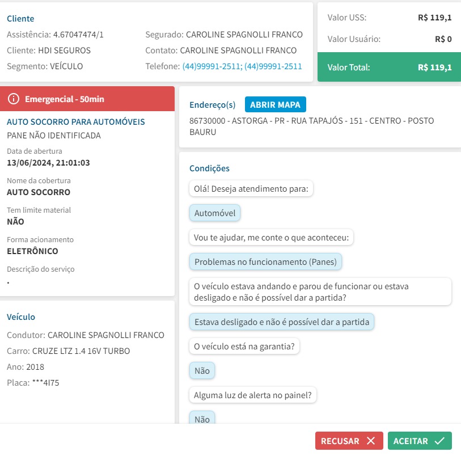Viewport: 461px width, 456px height.
Task: Click the Não answer under luz de alerta
Action: tap(202, 419)
